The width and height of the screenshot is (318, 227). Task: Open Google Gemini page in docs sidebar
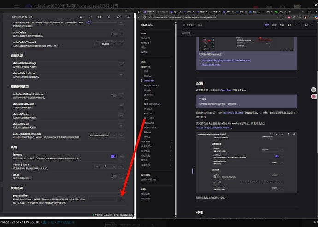151,85
